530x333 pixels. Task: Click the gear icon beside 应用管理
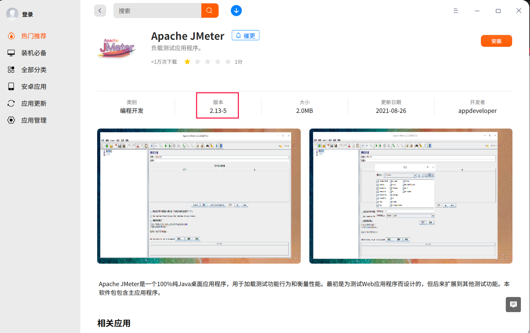tap(11, 120)
